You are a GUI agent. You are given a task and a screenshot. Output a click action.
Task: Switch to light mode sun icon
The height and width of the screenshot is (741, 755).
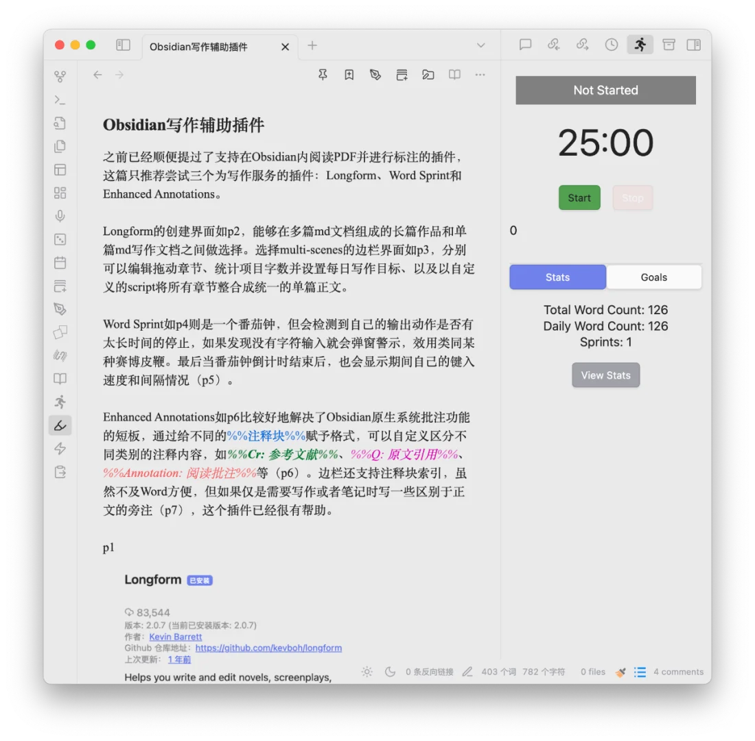click(x=367, y=672)
